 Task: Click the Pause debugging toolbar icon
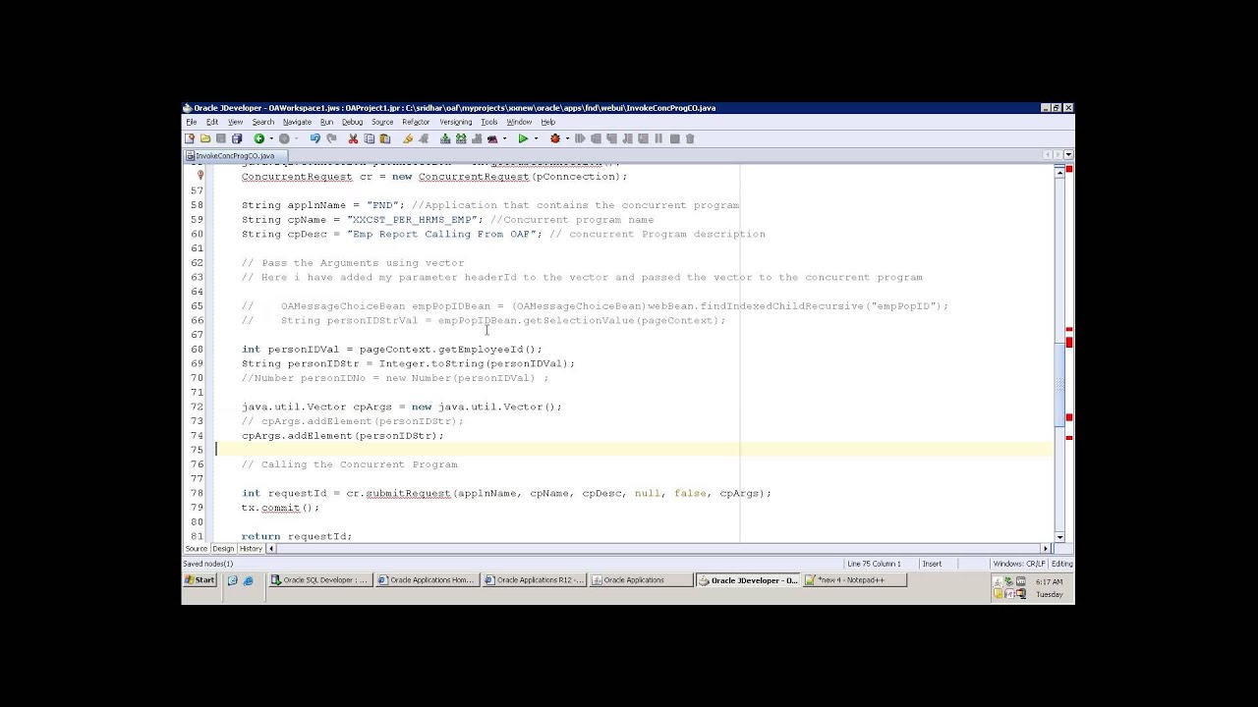658,138
